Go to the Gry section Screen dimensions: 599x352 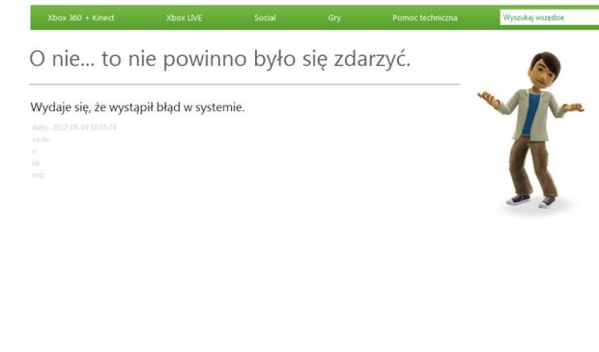[334, 17]
